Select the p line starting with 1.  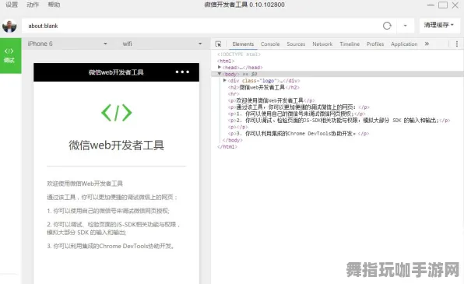297,114
